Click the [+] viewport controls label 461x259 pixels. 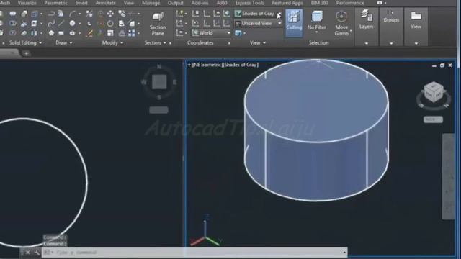[189, 65]
